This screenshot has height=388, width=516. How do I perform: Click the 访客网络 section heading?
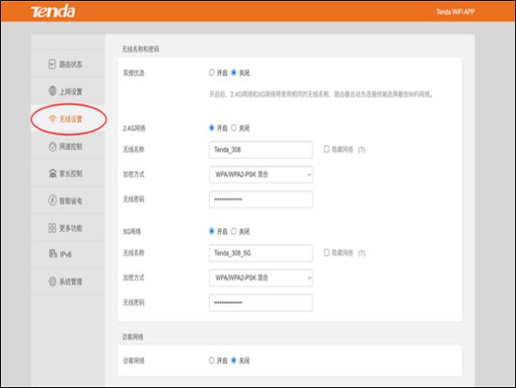[132, 336]
